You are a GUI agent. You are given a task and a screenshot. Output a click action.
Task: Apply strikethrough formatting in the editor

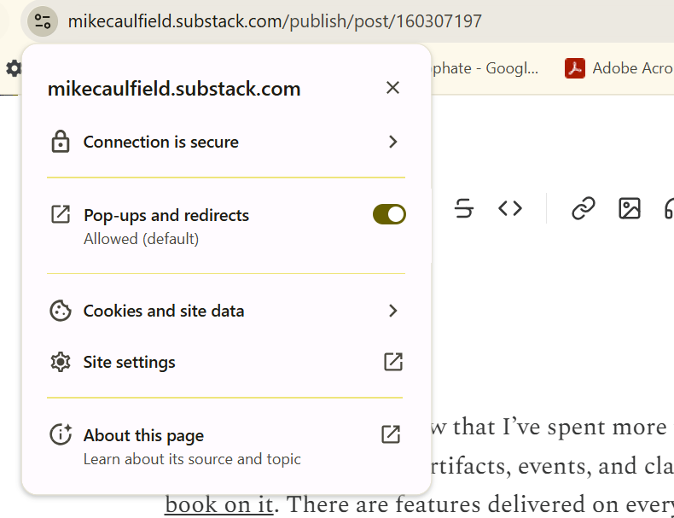click(x=464, y=208)
